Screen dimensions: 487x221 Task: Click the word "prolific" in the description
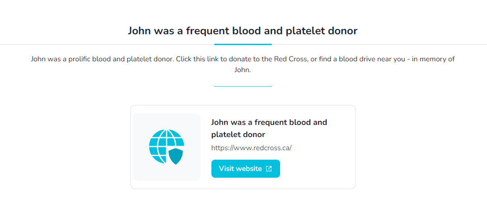pyautogui.click(x=75, y=59)
